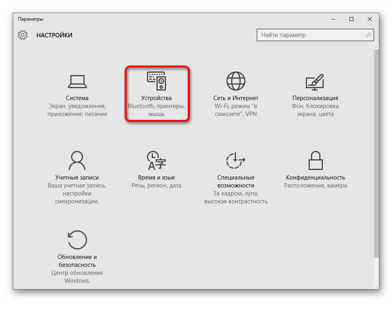Open the Устройства keyboard and speaker icon

click(x=156, y=81)
